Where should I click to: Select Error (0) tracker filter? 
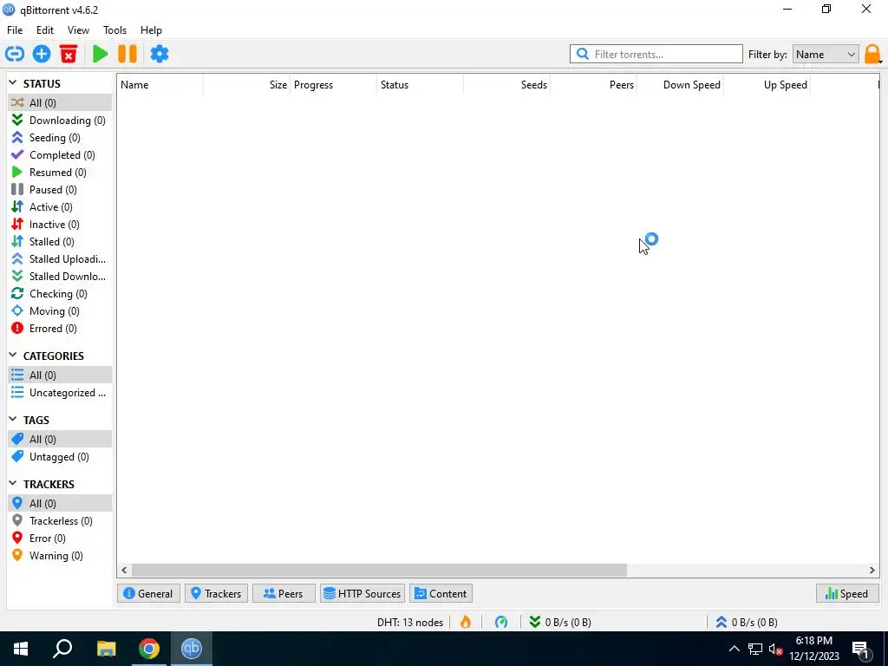(x=60, y=538)
